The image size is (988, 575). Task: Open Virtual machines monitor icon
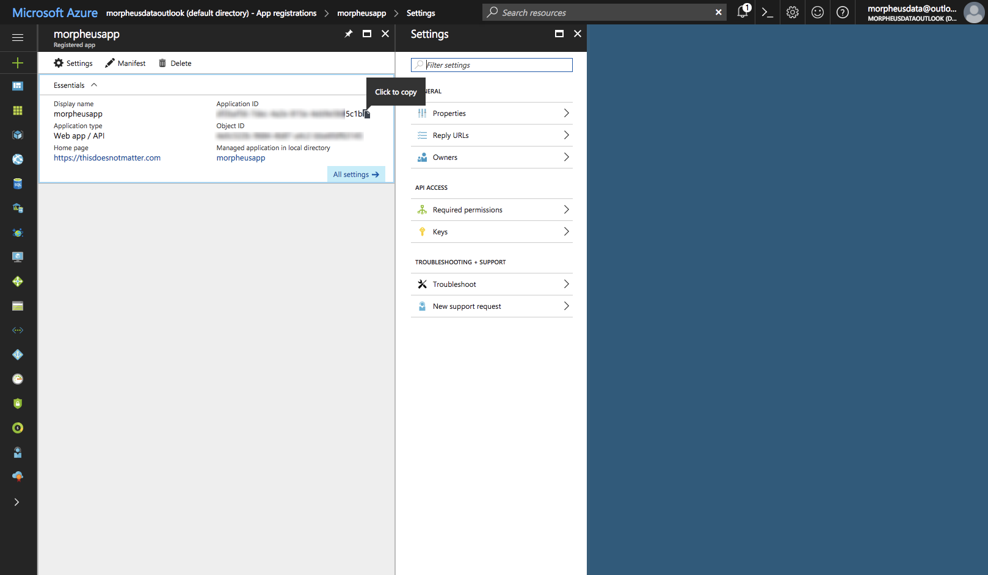(x=18, y=257)
